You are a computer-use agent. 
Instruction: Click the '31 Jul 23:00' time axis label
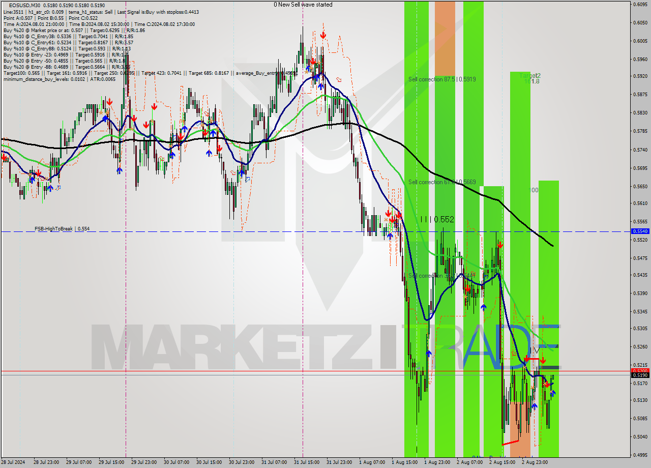(339, 462)
